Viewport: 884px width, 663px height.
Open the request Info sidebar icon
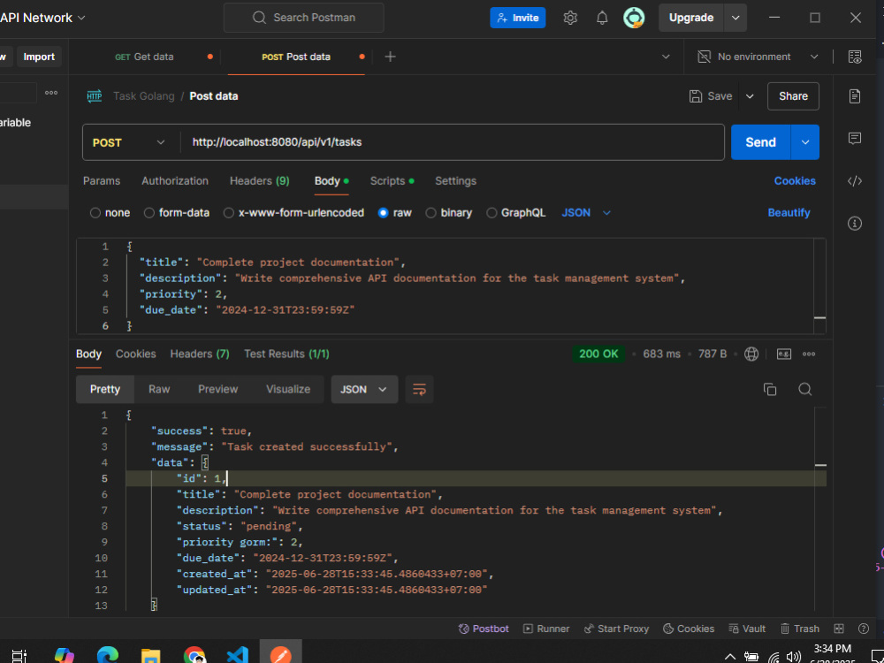pyautogui.click(x=855, y=224)
